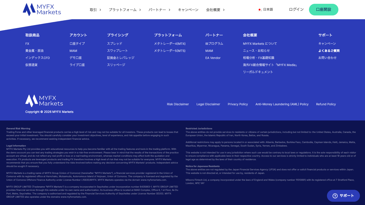Screen dimensions: 365x205
Task: Click the Japanese flag language icon
Action: click(x=260, y=10)
